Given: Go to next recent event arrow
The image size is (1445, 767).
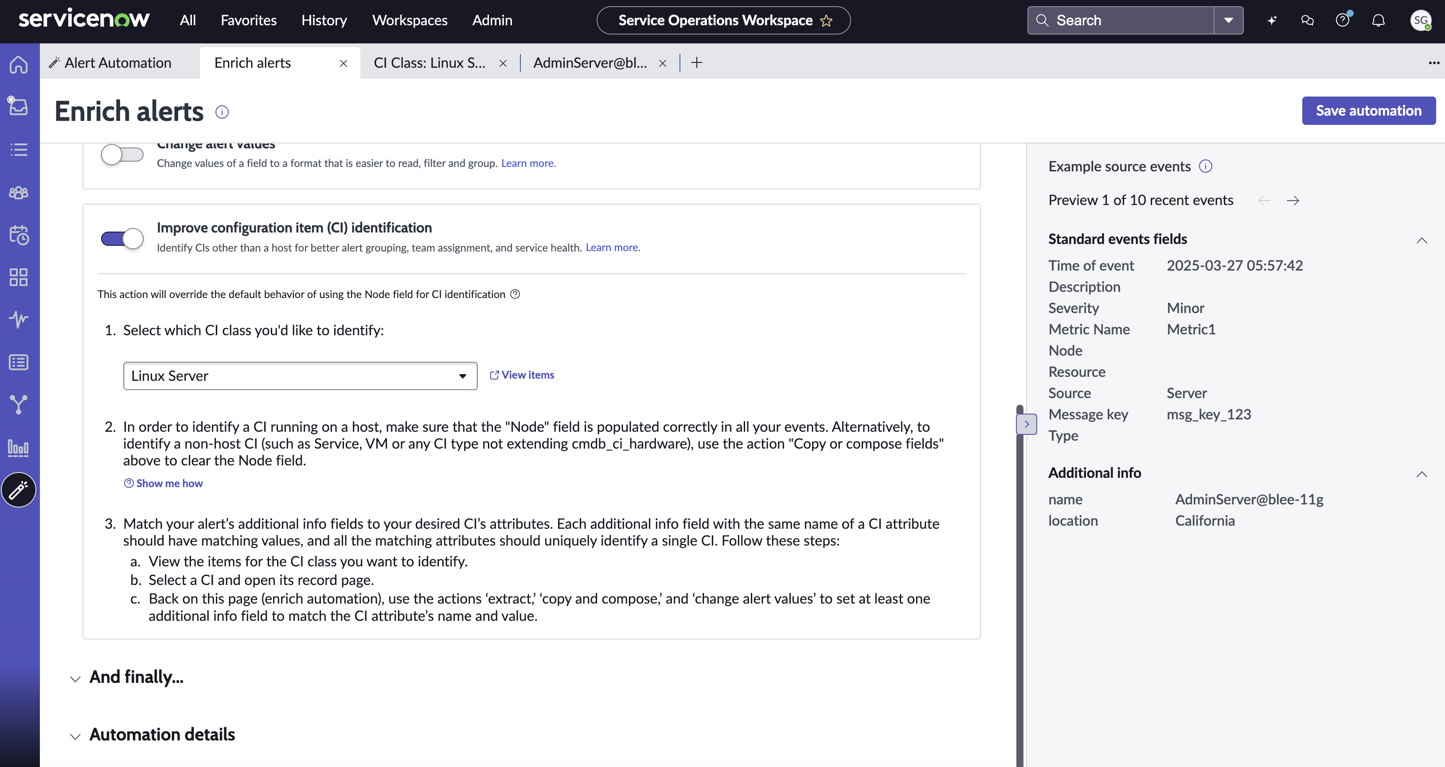Looking at the screenshot, I should (1293, 201).
